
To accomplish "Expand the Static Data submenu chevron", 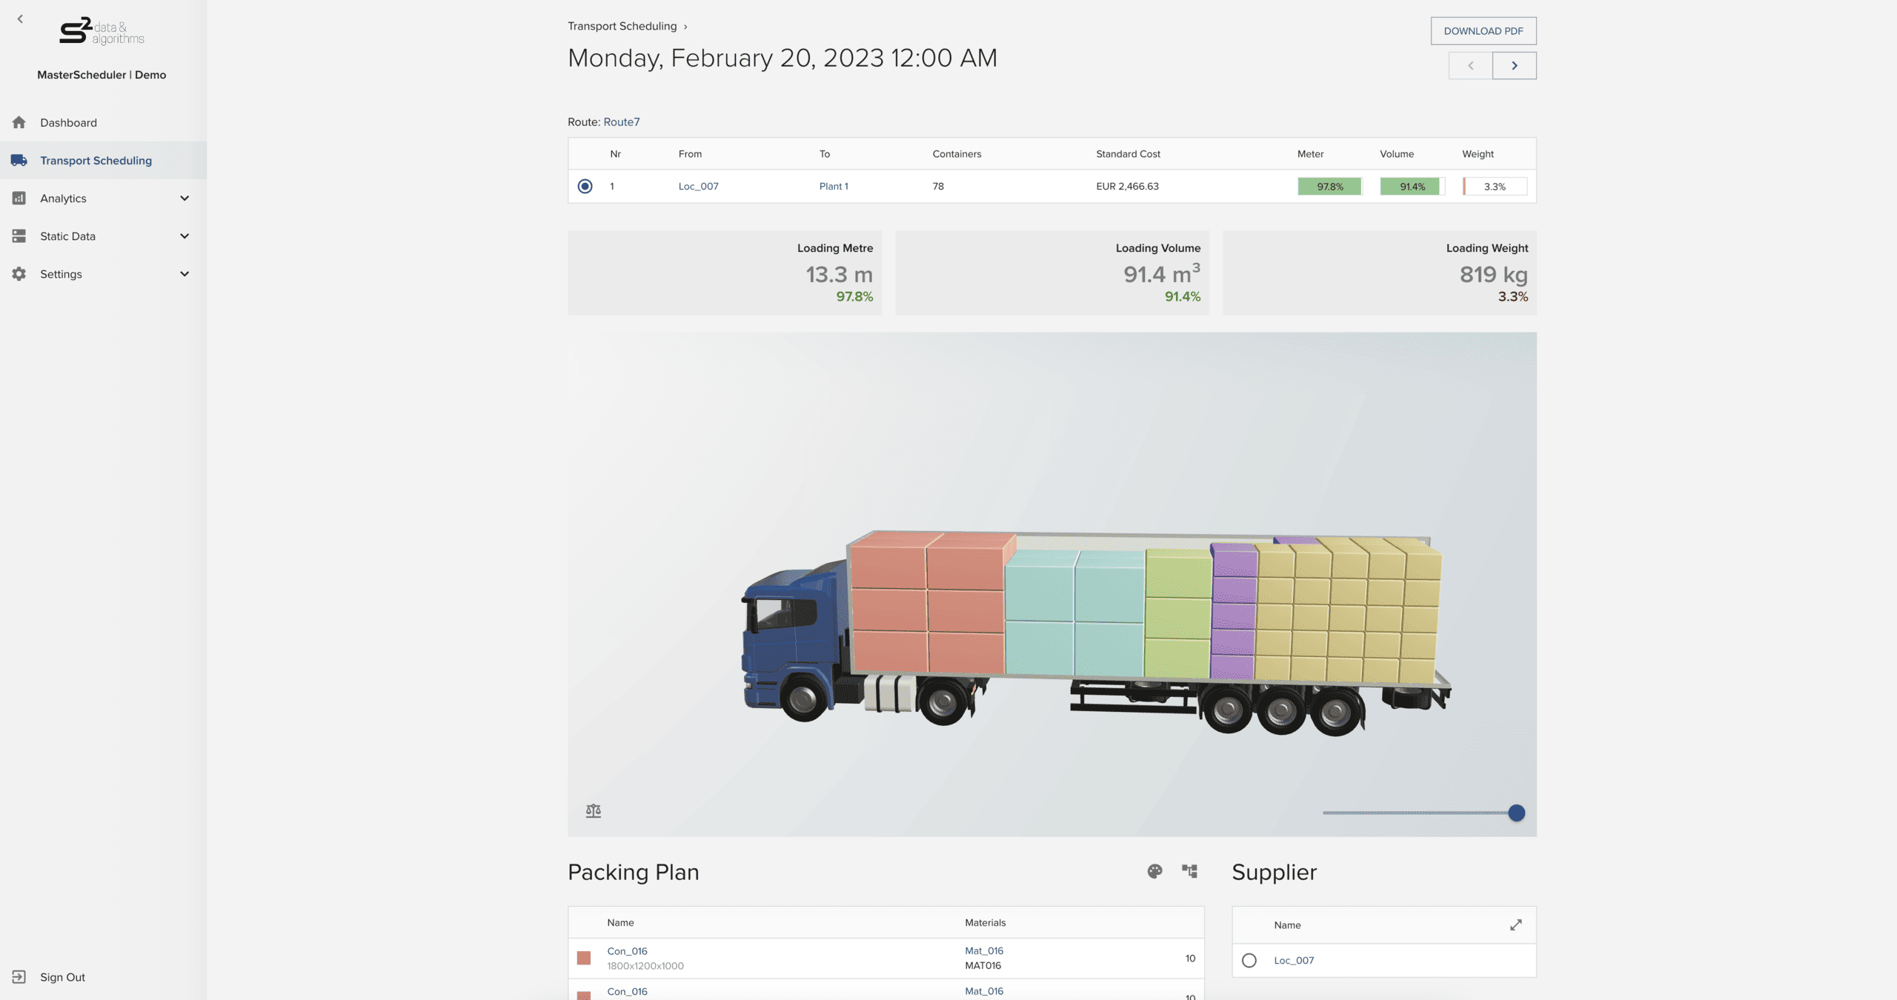I will coord(185,236).
